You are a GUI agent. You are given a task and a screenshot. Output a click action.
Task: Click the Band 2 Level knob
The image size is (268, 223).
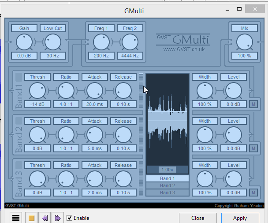234,135
